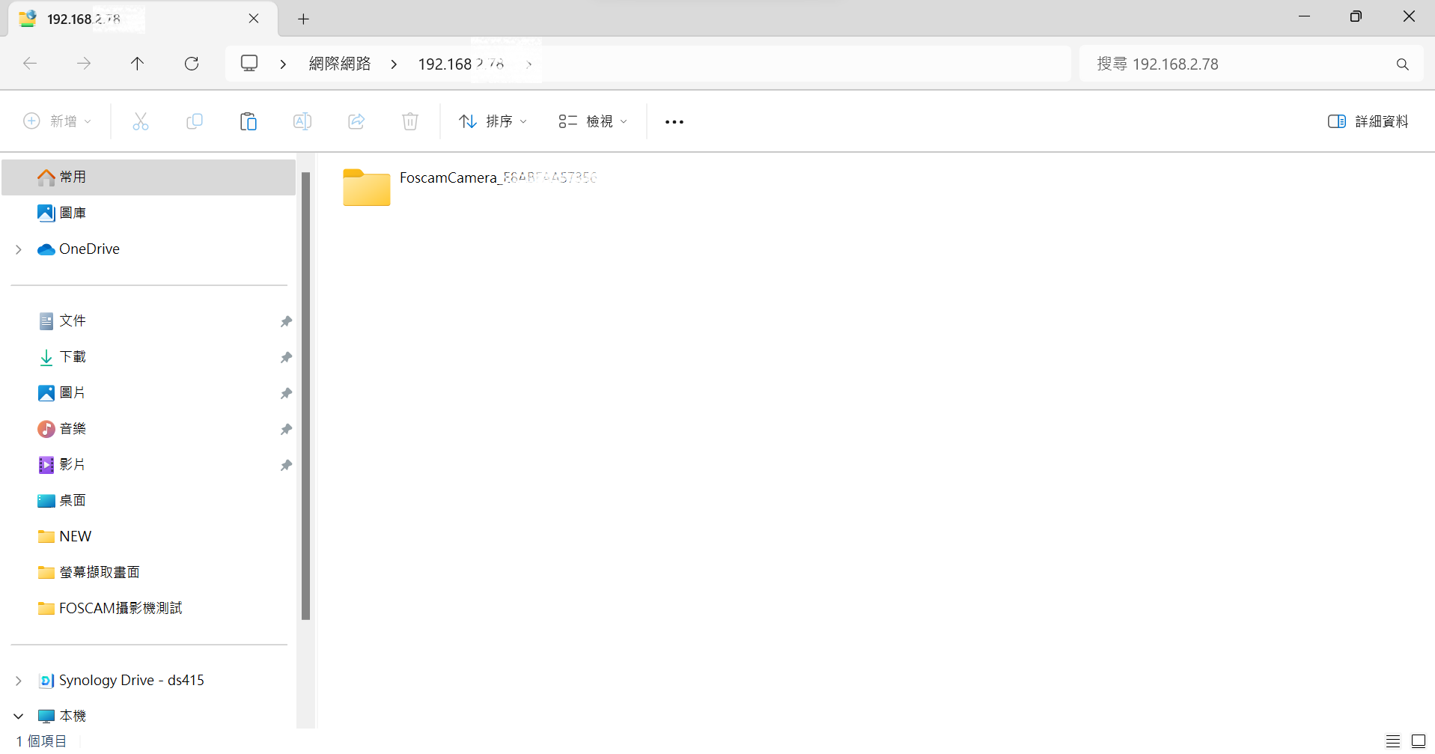Collapse the 本機 tree node

coord(19,716)
